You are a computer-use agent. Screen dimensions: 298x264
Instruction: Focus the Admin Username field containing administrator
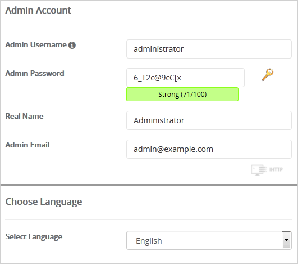pyautogui.click(x=209, y=49)
